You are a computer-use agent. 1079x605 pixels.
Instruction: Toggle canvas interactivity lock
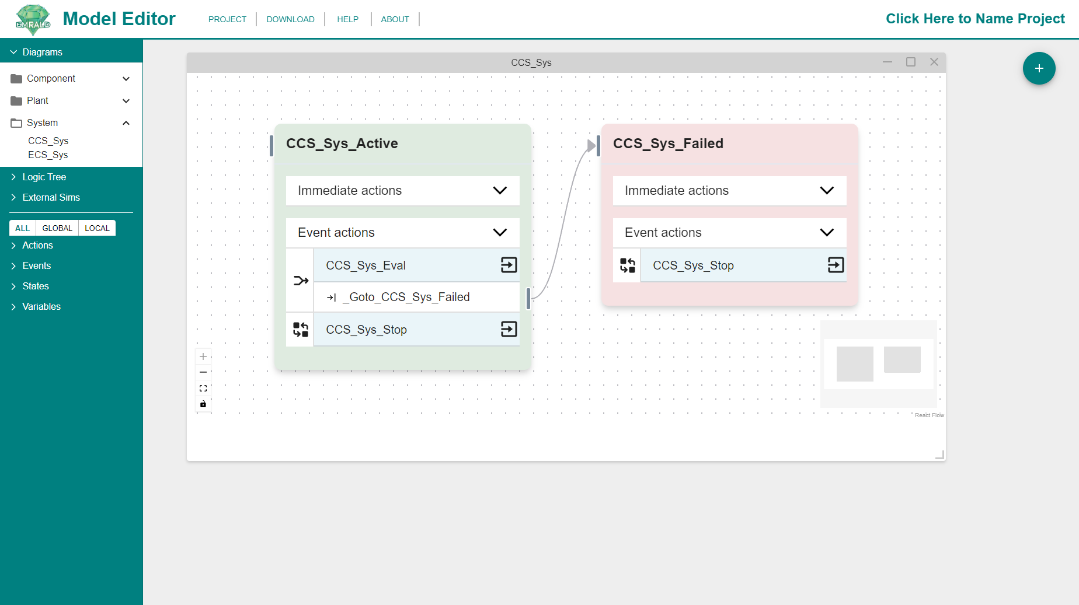click(x=203, y=404)
